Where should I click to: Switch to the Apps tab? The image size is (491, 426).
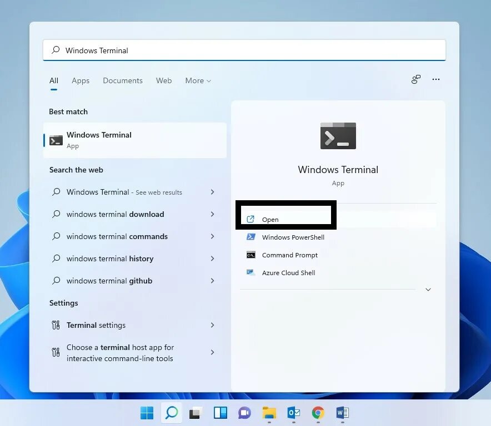[81, 80]
